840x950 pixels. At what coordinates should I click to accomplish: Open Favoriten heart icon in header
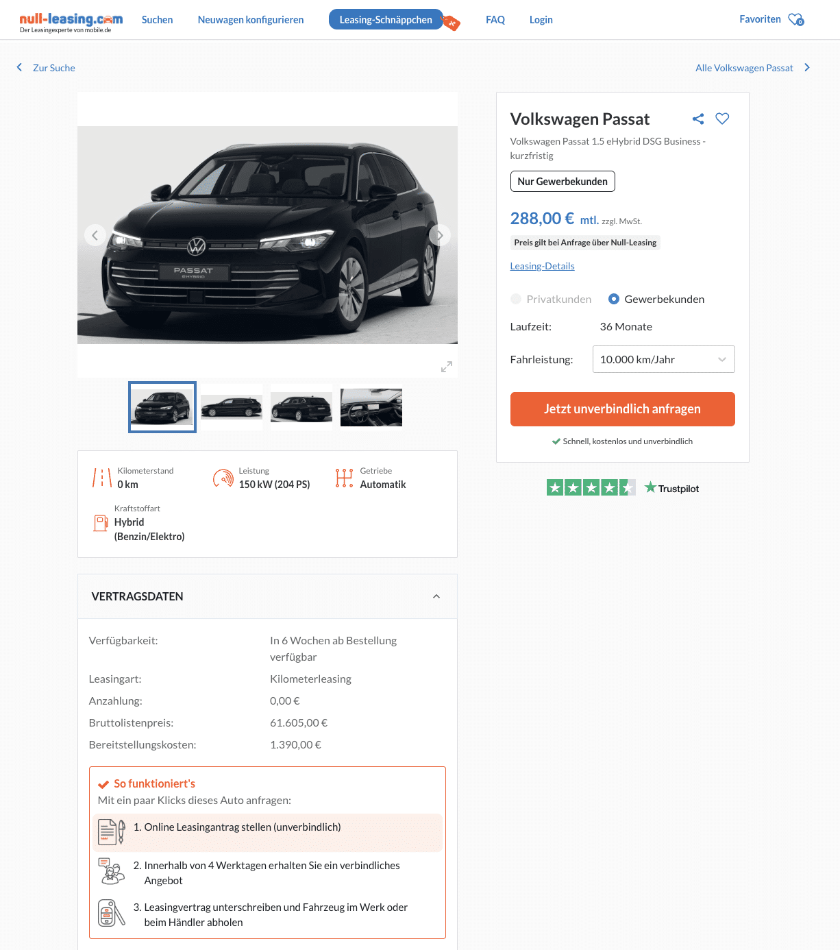click(795, 19)
